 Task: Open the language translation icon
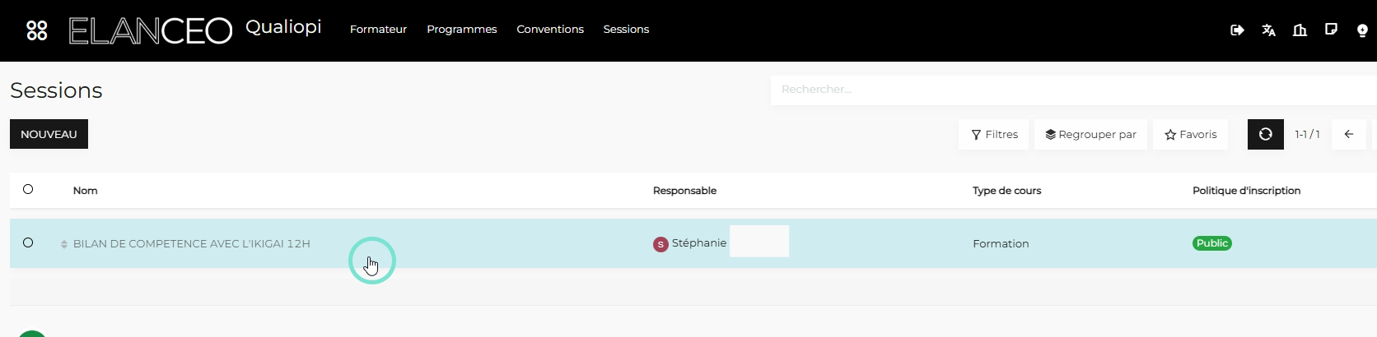(1268, 30)
